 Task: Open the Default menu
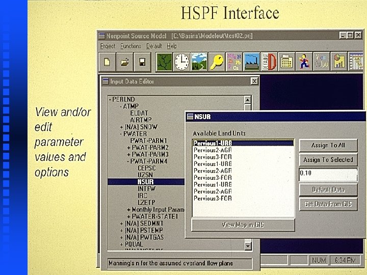point(154,46)
